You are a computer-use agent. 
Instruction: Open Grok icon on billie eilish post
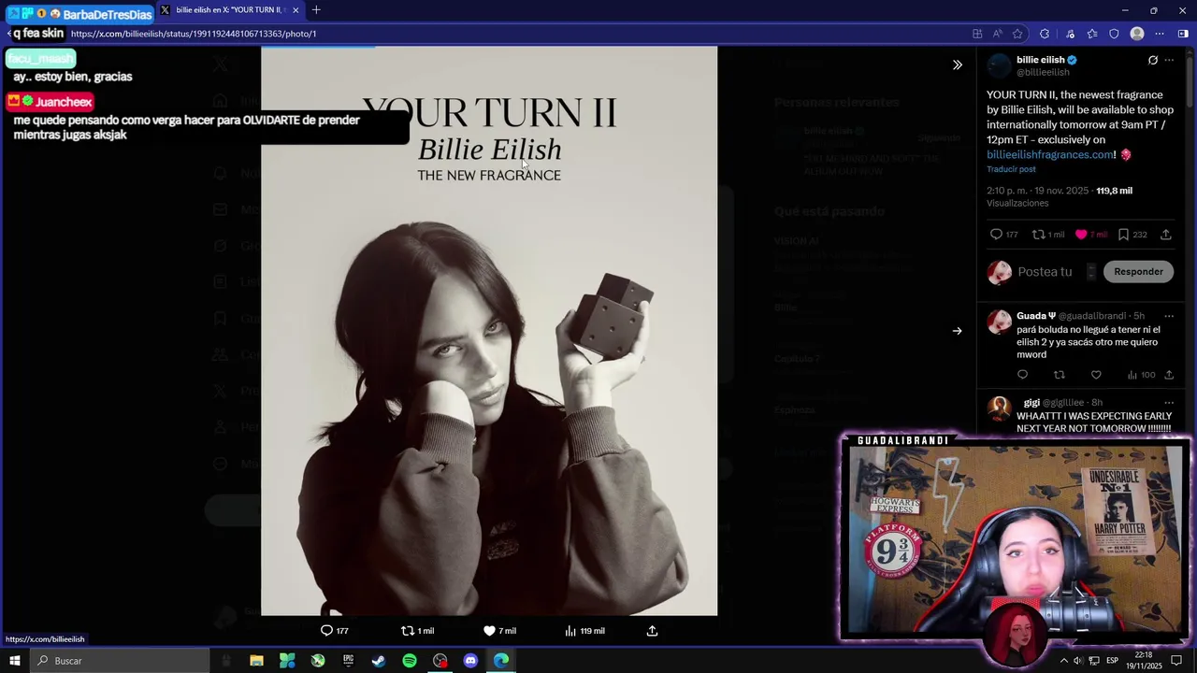tap(1153, 60)
